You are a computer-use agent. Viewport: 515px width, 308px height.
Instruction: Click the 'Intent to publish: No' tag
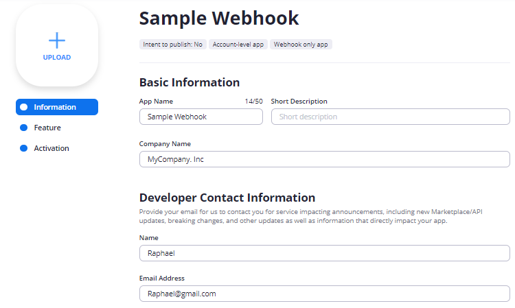172,44
